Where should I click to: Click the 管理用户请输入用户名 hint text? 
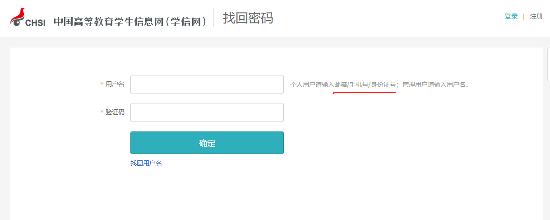tap(435, 84)
